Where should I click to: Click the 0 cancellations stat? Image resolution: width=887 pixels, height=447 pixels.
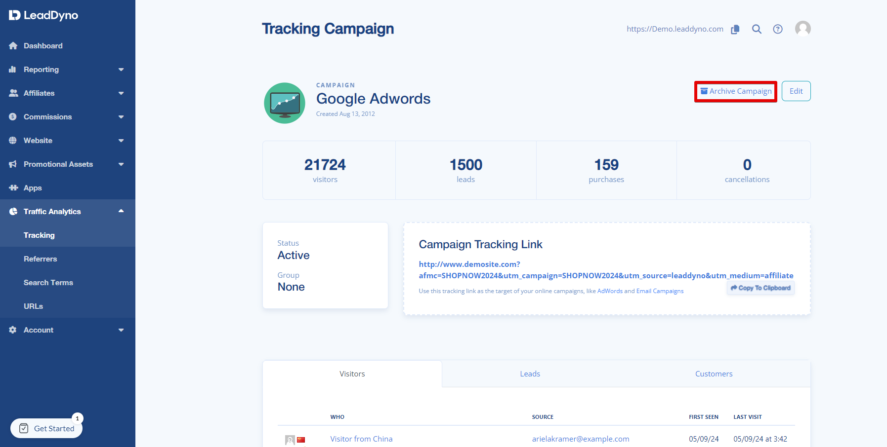tap(747, 170)
